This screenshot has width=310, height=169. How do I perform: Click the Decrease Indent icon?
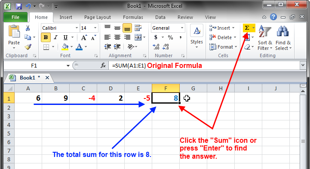[x=107, y=47]
